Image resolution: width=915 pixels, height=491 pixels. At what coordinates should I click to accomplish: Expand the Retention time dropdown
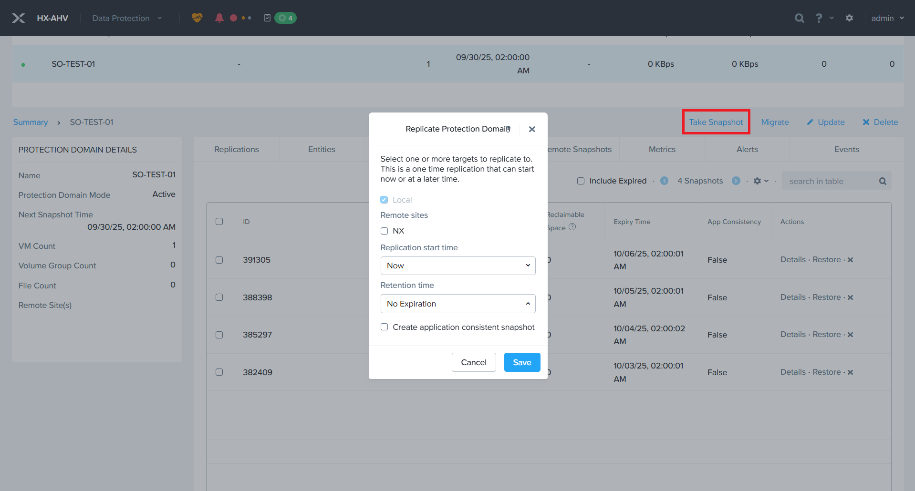(457, 304)
